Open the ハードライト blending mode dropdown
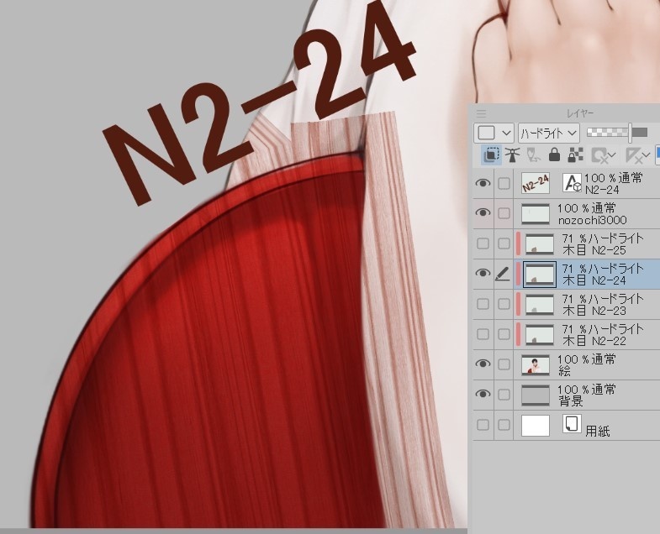This screenshot has height=534, width=660. click(x=548, y=133)
